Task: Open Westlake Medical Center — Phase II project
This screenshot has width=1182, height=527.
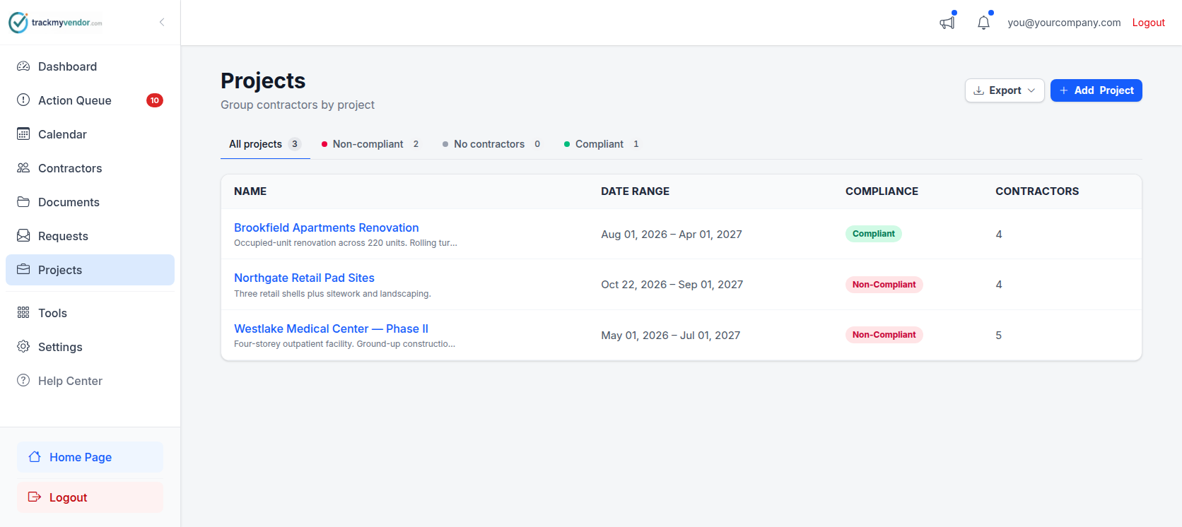Action: click(x=332, y=328)
